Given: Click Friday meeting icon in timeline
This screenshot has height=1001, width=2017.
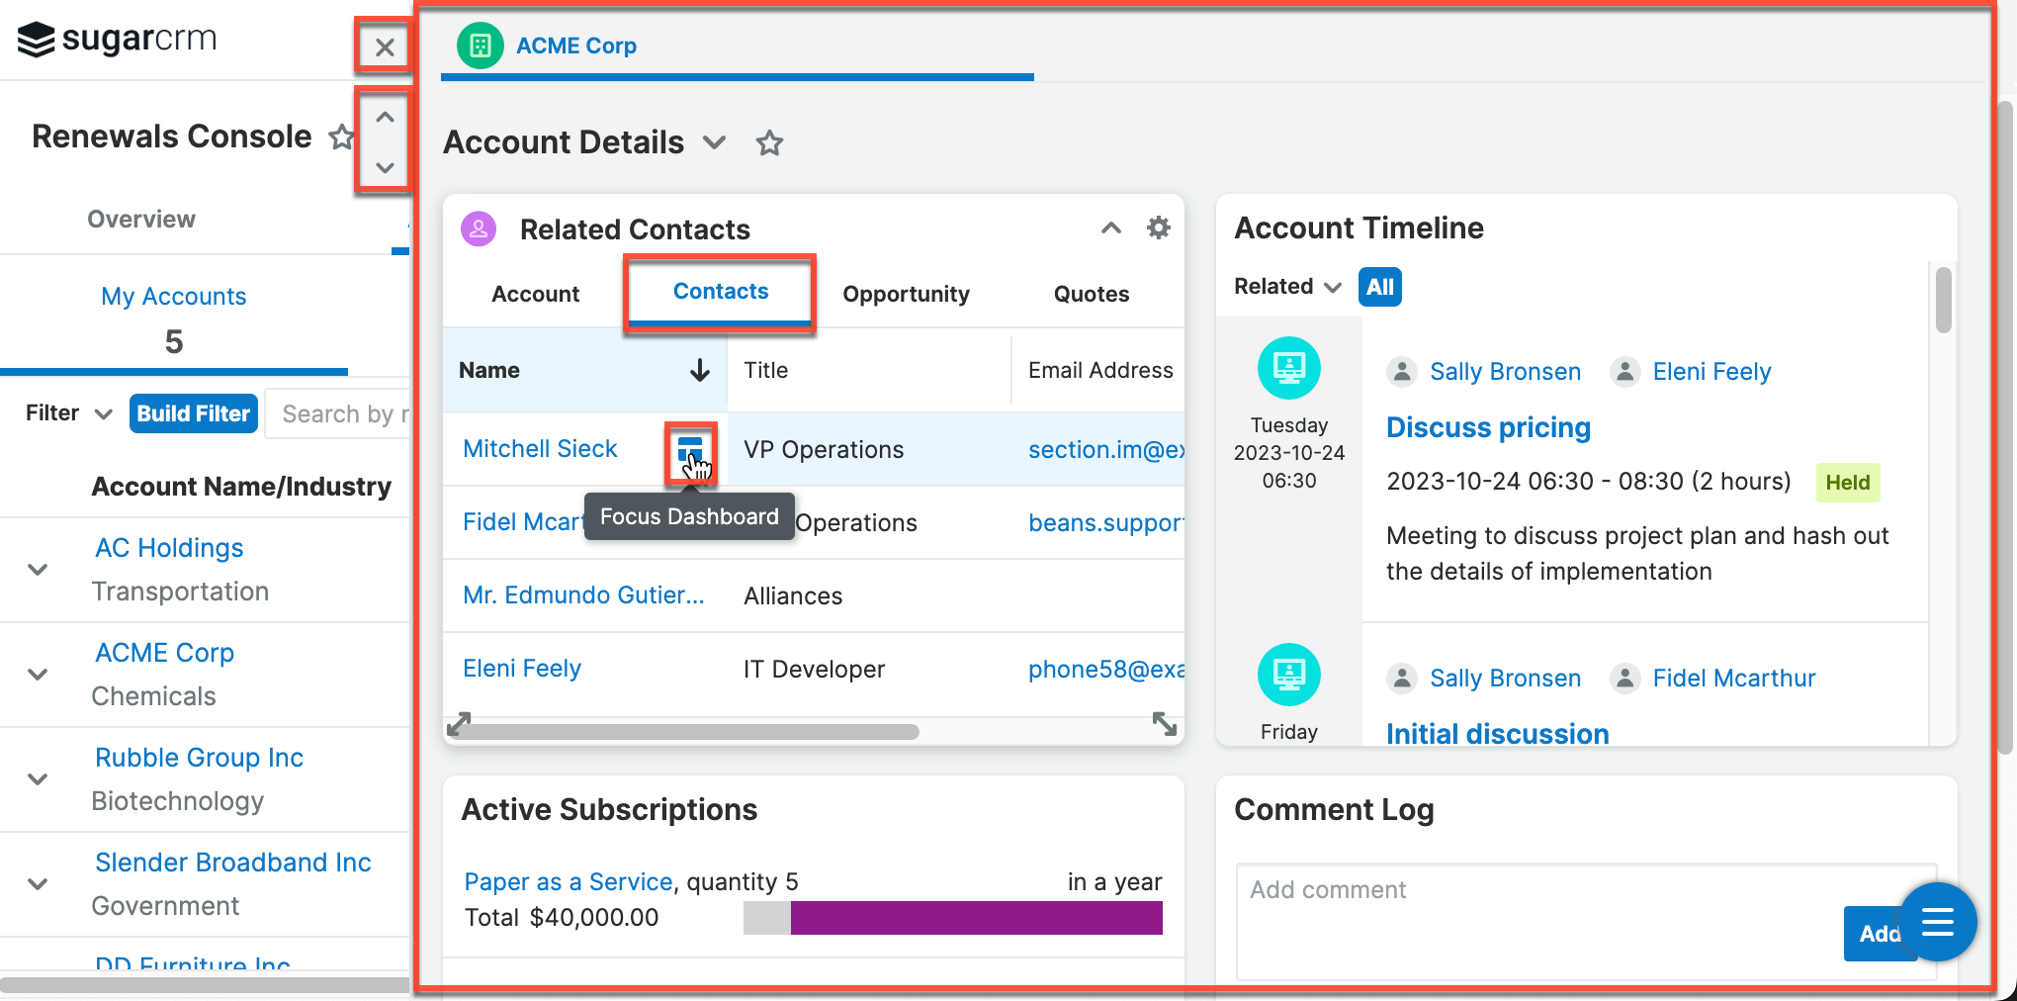Looking at the screenshot, I should [x=1288, y=675].
